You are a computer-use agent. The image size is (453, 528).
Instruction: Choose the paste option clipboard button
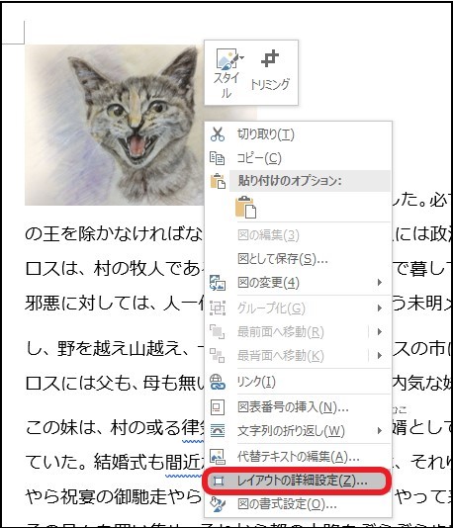[x=246, y=207]
